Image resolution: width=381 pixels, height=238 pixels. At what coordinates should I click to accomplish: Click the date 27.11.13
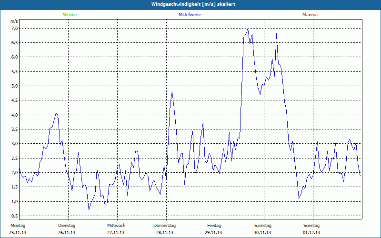[116, 233]
